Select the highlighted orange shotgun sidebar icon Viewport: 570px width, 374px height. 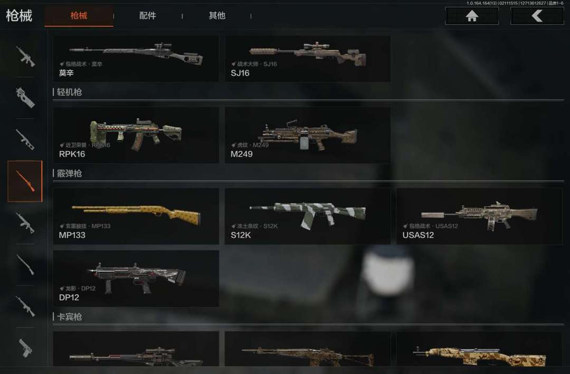pyautogui.click(x=25, y=181)
